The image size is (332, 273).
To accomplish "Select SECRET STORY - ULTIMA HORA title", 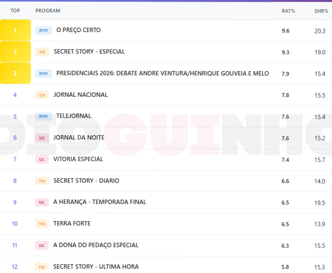I will [96, 267].
